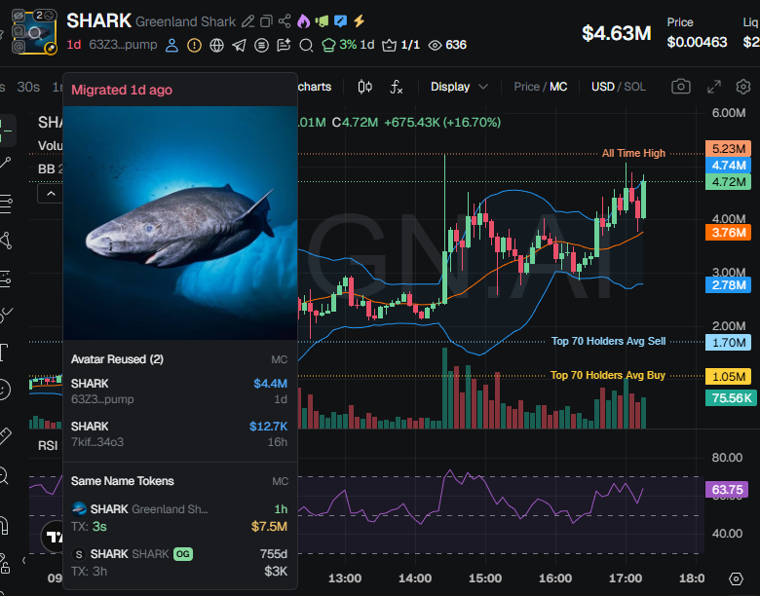This screenshot has height=596, width=760.
Task: Click the magnifier search icon in the header
Action: 306,46
